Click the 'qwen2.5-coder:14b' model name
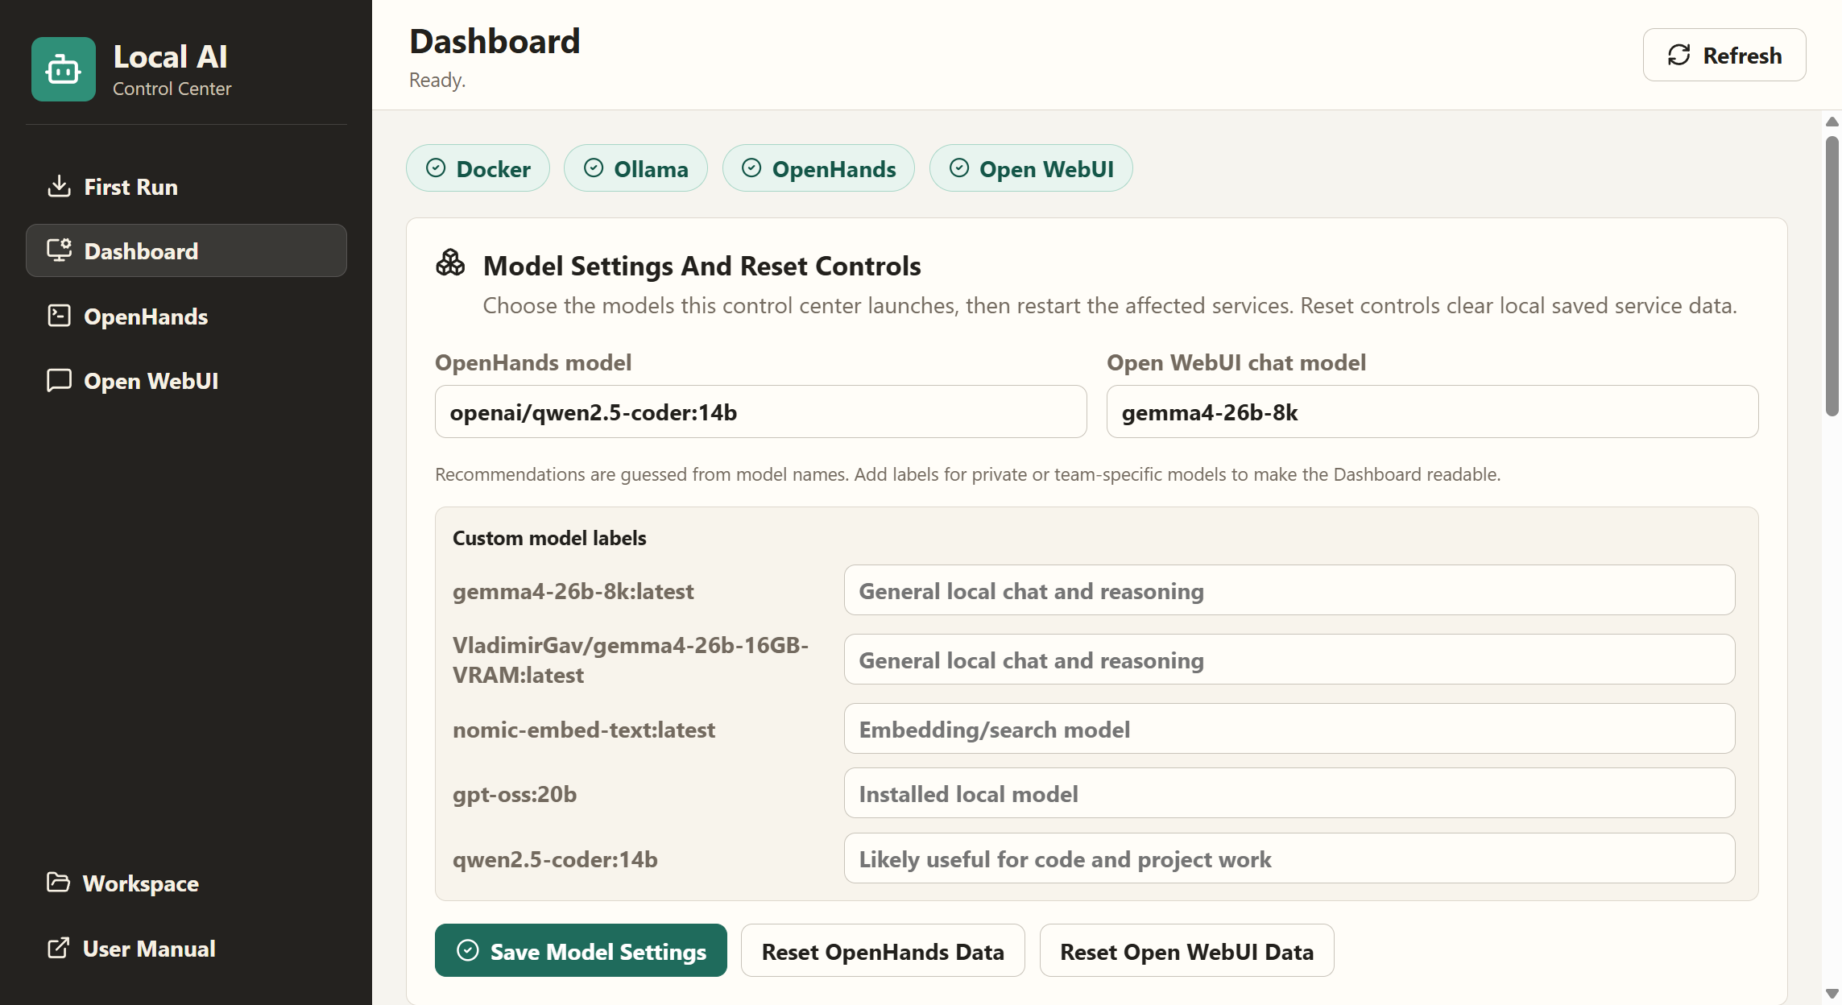The height and width of the screenshot is (1005, 1842). pyautogui.click(x=555, y=859)
